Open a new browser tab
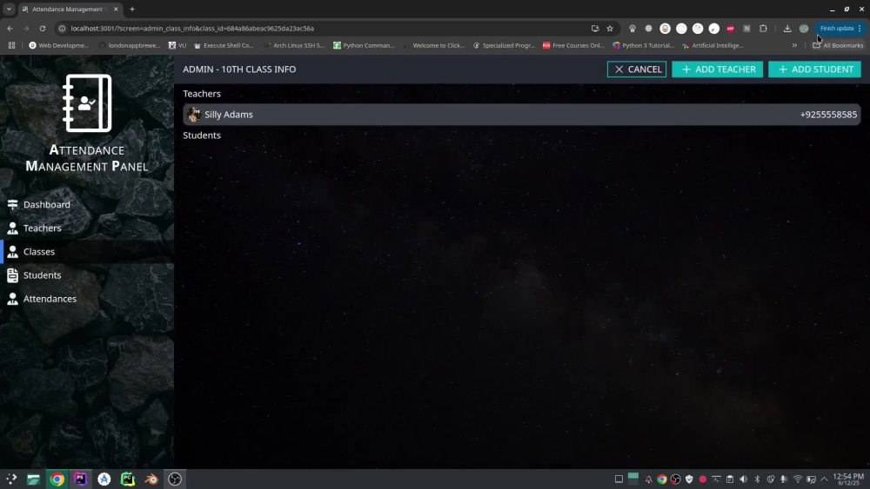This screenshot has width=870, height=489. [132, 9]
